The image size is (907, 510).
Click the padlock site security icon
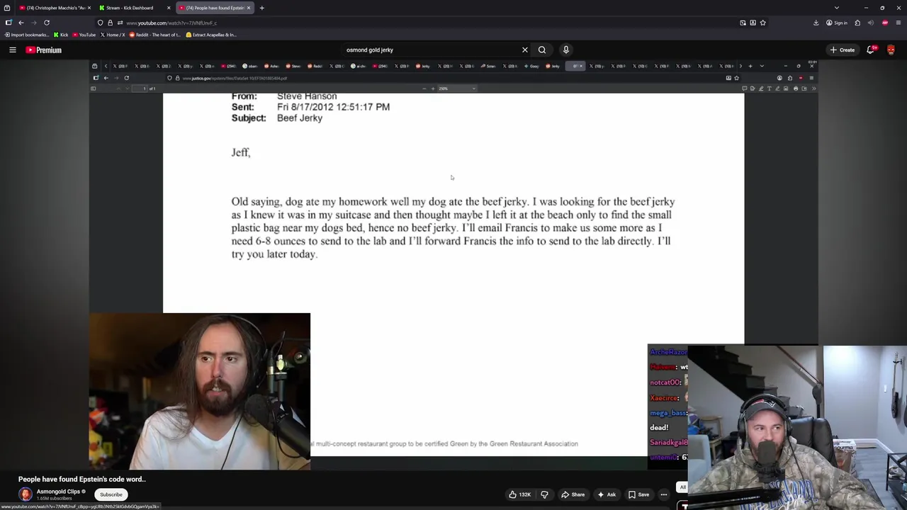110,23
